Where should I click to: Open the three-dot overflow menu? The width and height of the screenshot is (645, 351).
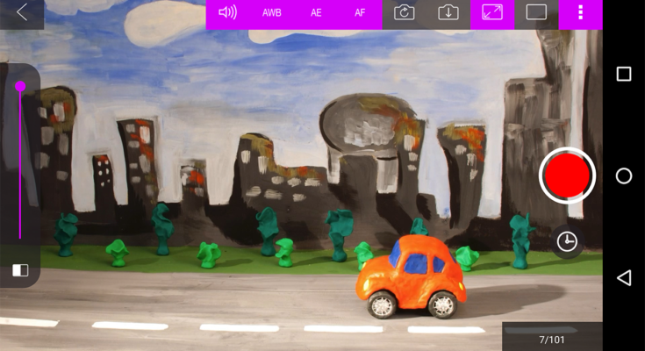click(580, 13)
